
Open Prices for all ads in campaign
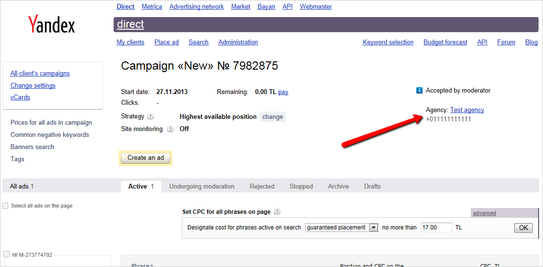pos(51,123)
